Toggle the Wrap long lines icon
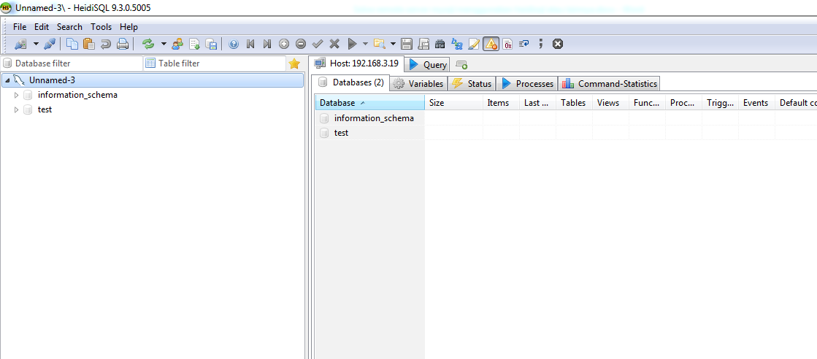Viewport: 817px width, 359px height. tap(524, 45)
